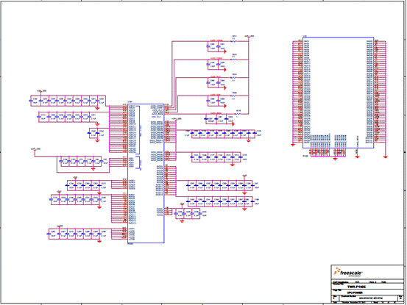This screenshot has width=407, height=305.
Task: Click the small blue bracket below the tall one
Action: pyautogui.click(x=139, y=163)
